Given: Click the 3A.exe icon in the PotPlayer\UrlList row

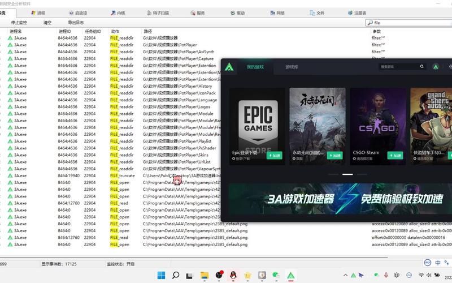Looking at the screenshot, I should [10, 162].
